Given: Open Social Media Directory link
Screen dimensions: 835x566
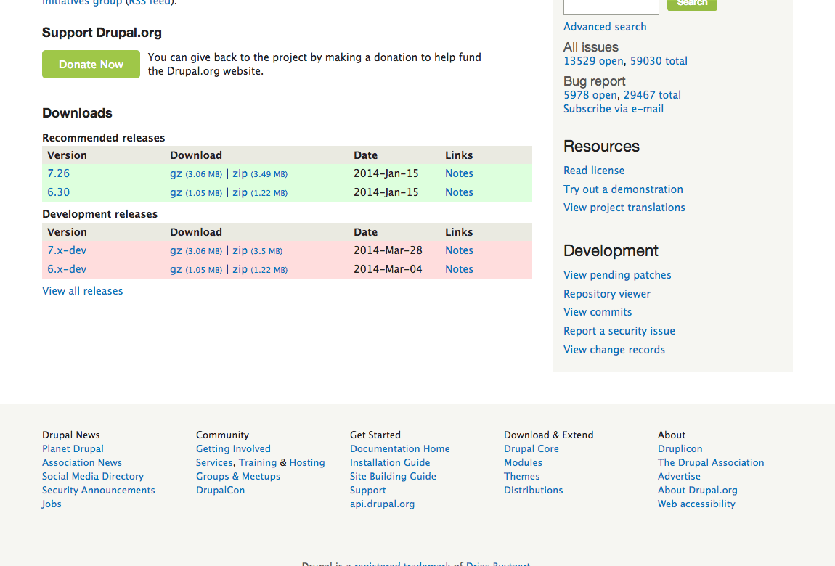Looking at the screenshot, I should coord(93,476).
